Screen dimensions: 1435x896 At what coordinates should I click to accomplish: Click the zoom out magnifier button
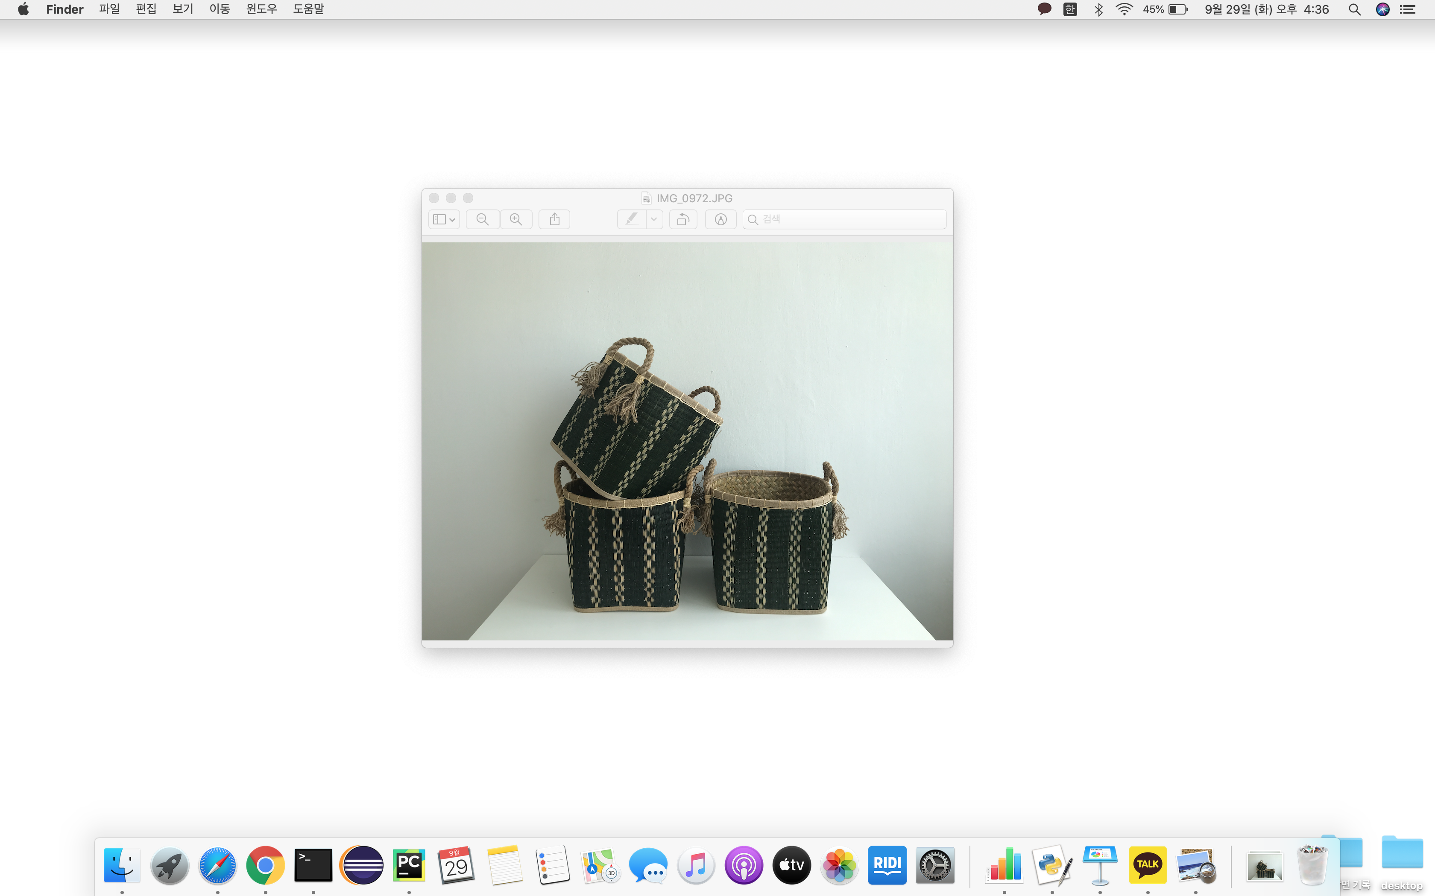click(482, 219)
